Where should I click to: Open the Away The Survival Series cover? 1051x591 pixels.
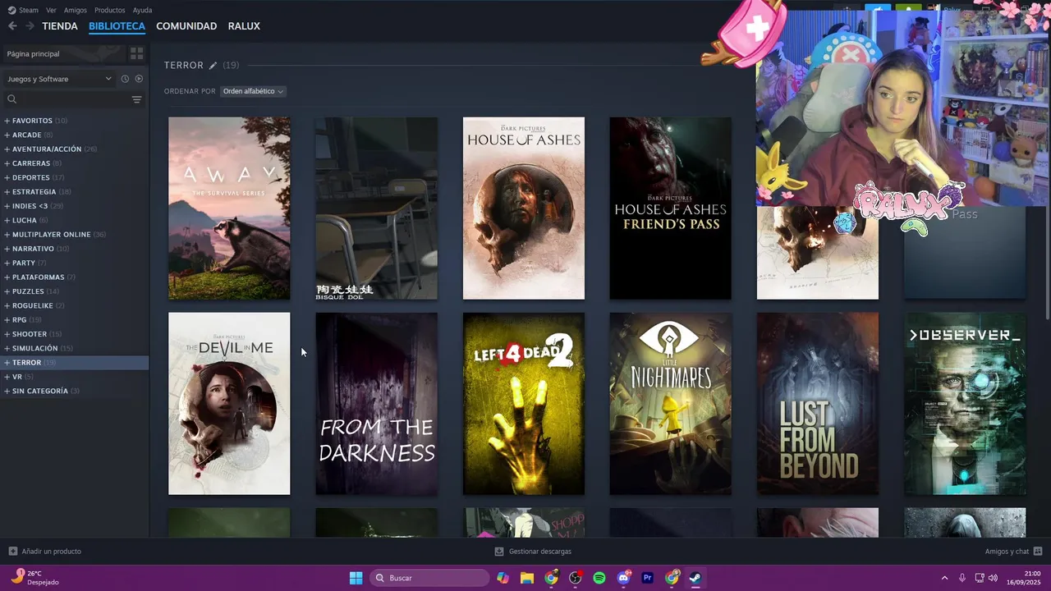click(229, 208)
